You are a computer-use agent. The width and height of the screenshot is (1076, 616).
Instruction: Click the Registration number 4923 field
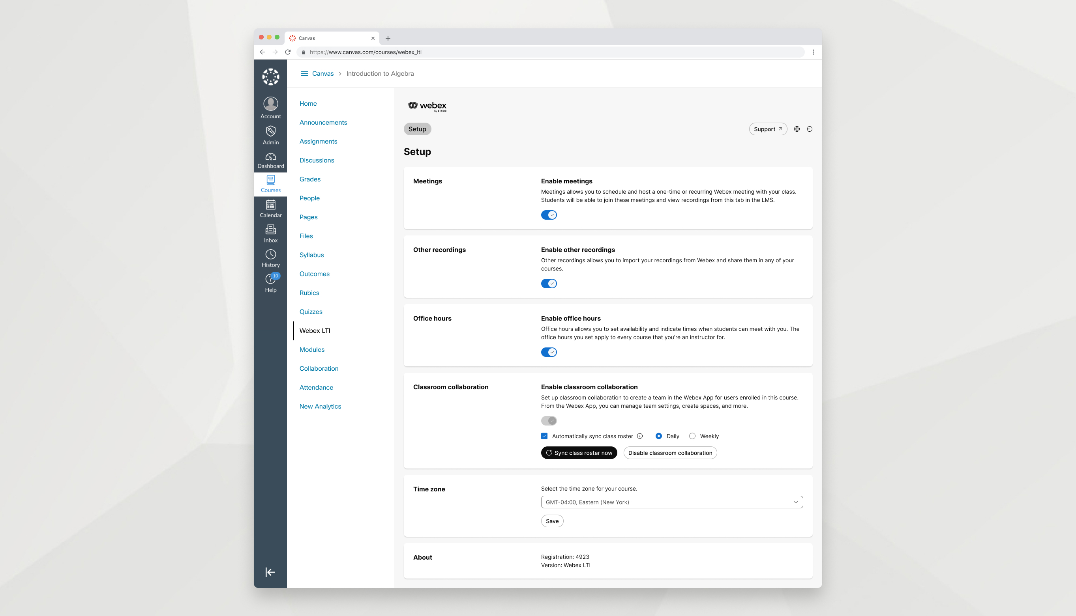click(564, 557)
